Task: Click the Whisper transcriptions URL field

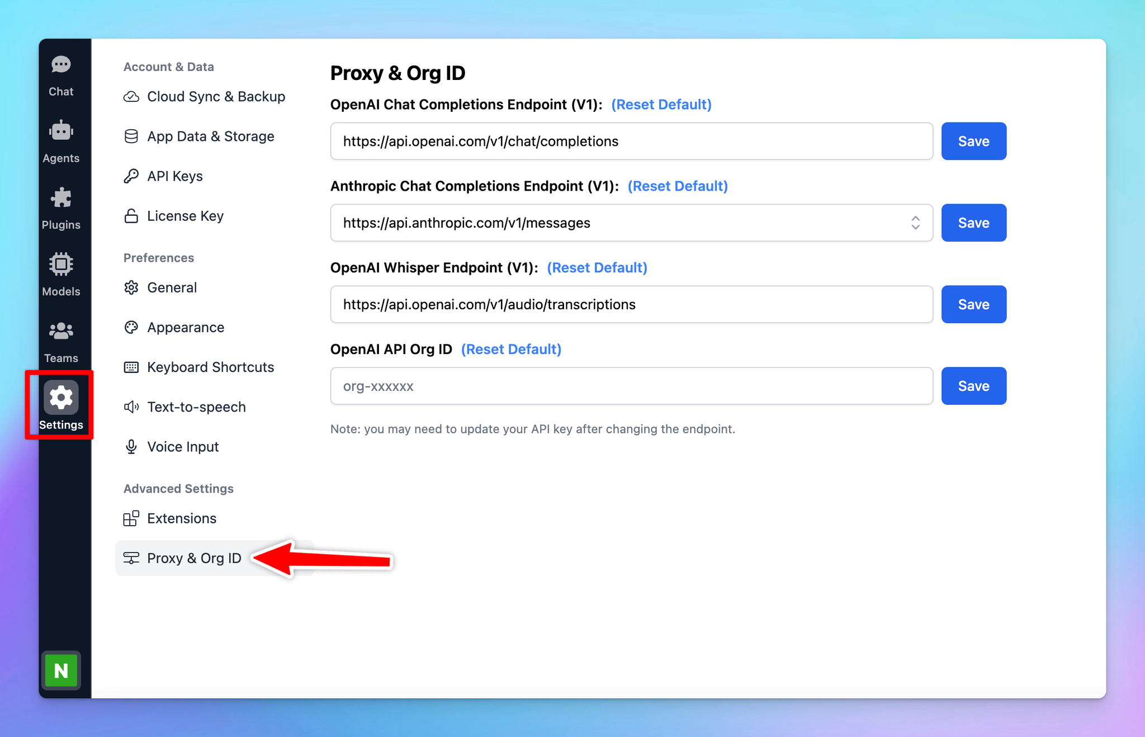Action: [x=632, y=305]
